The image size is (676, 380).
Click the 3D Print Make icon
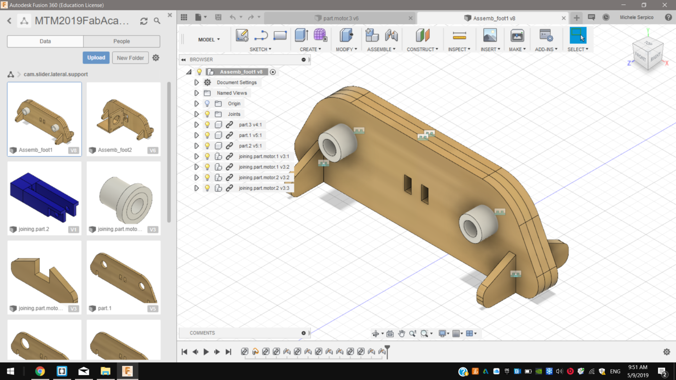click(x=517, y=35)
